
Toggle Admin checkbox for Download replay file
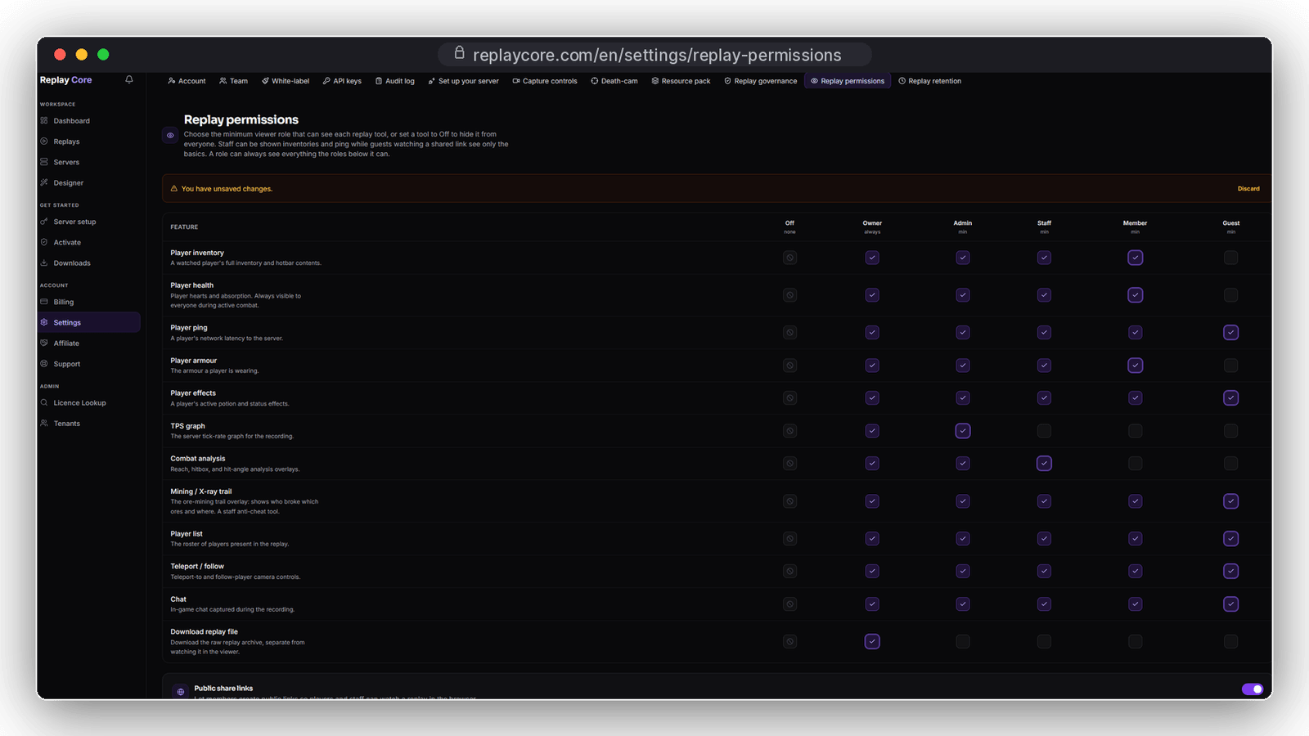(963, 642)
